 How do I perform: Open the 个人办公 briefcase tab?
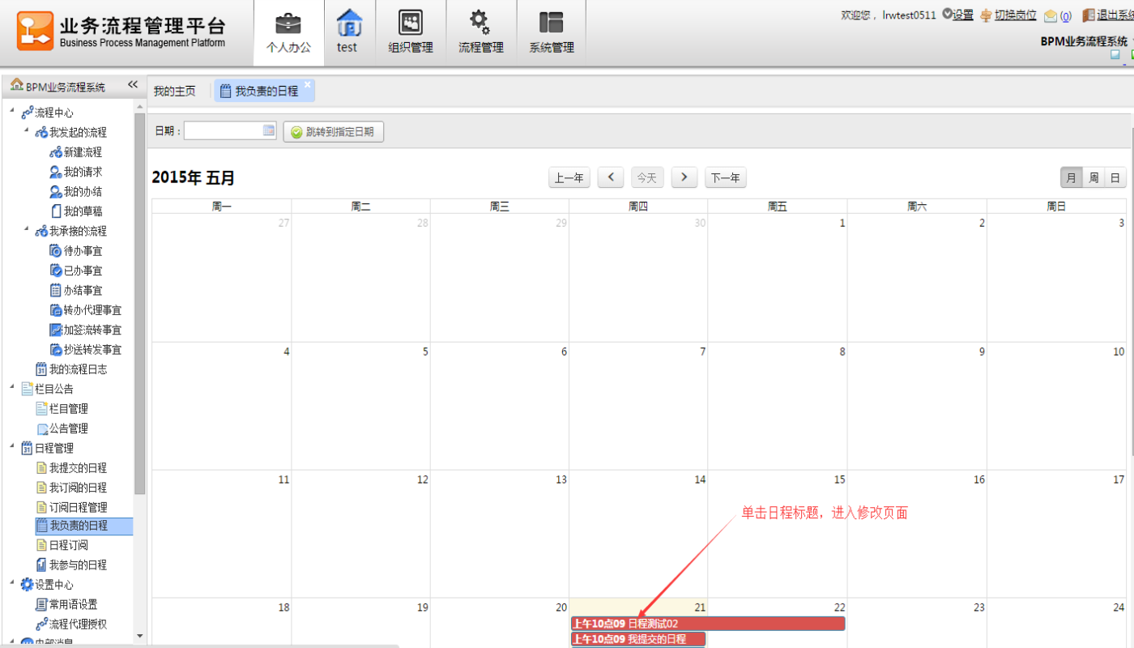click(288, 33)
